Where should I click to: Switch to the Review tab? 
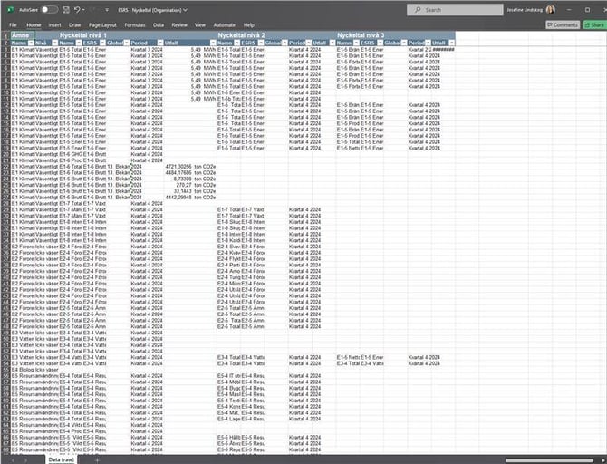pos(179,25)
